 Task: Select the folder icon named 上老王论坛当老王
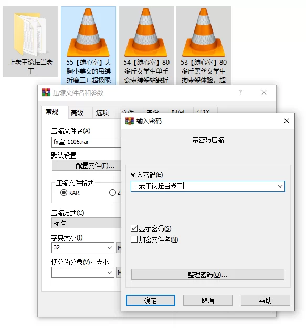[30, 41]
